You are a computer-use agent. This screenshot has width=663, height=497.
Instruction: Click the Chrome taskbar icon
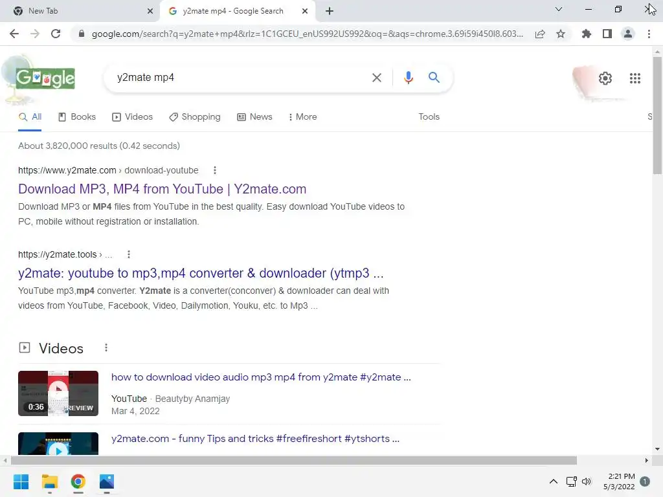tap(78, 481)
